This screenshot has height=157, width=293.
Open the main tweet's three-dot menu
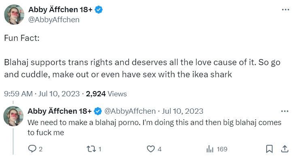click(x=286, y=10)
